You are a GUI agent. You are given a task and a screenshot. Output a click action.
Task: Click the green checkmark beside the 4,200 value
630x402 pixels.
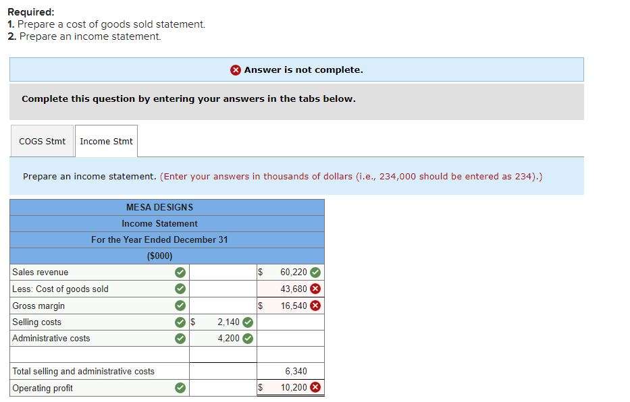(x=248, y=339)
